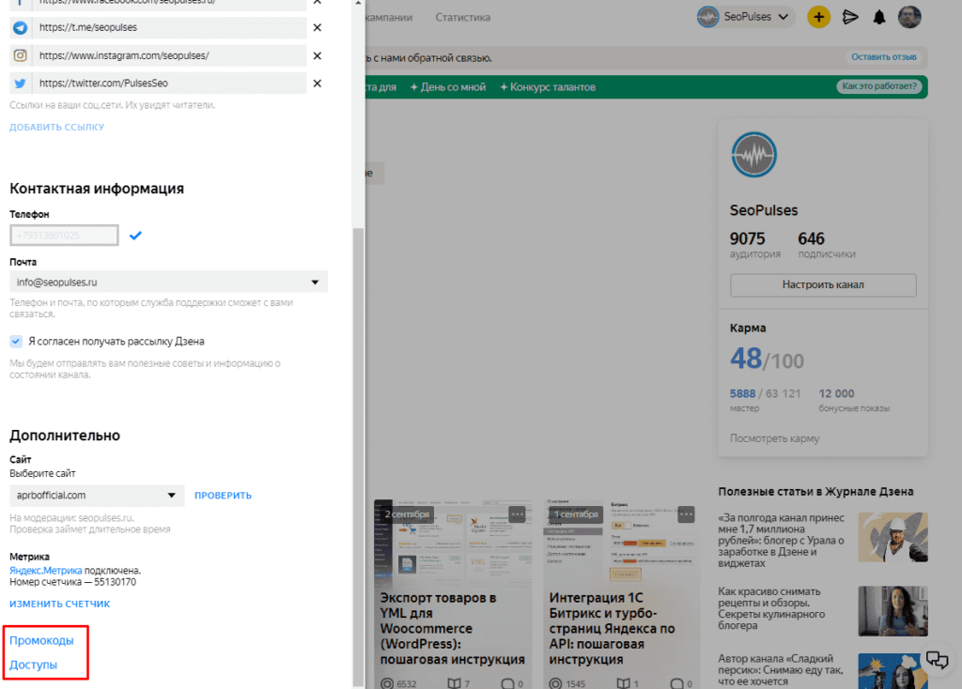The width and height of the screenshot is (962, 689).
Task: Select Конкурс талантов topic
Action: click(x=548, y=87)
